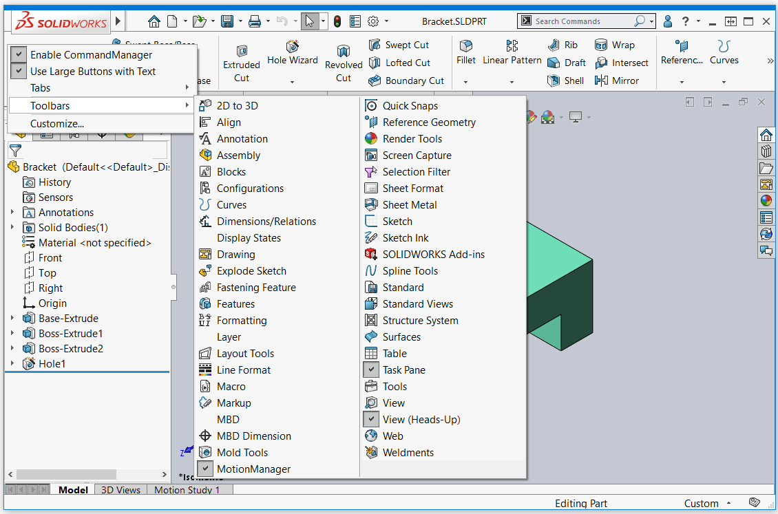Select the Intersect tool
This screenshot has height=514, width=778.
pyautogui.click(x=622, y=63)
